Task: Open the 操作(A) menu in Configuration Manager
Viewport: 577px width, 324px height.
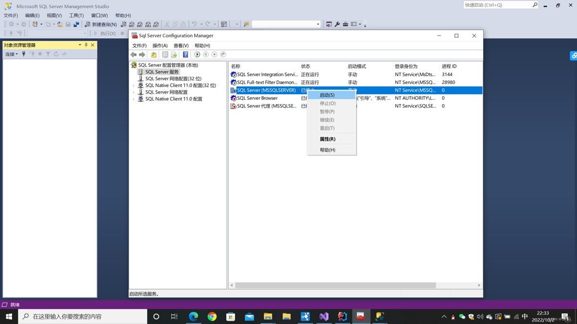Action: (160, 46)
